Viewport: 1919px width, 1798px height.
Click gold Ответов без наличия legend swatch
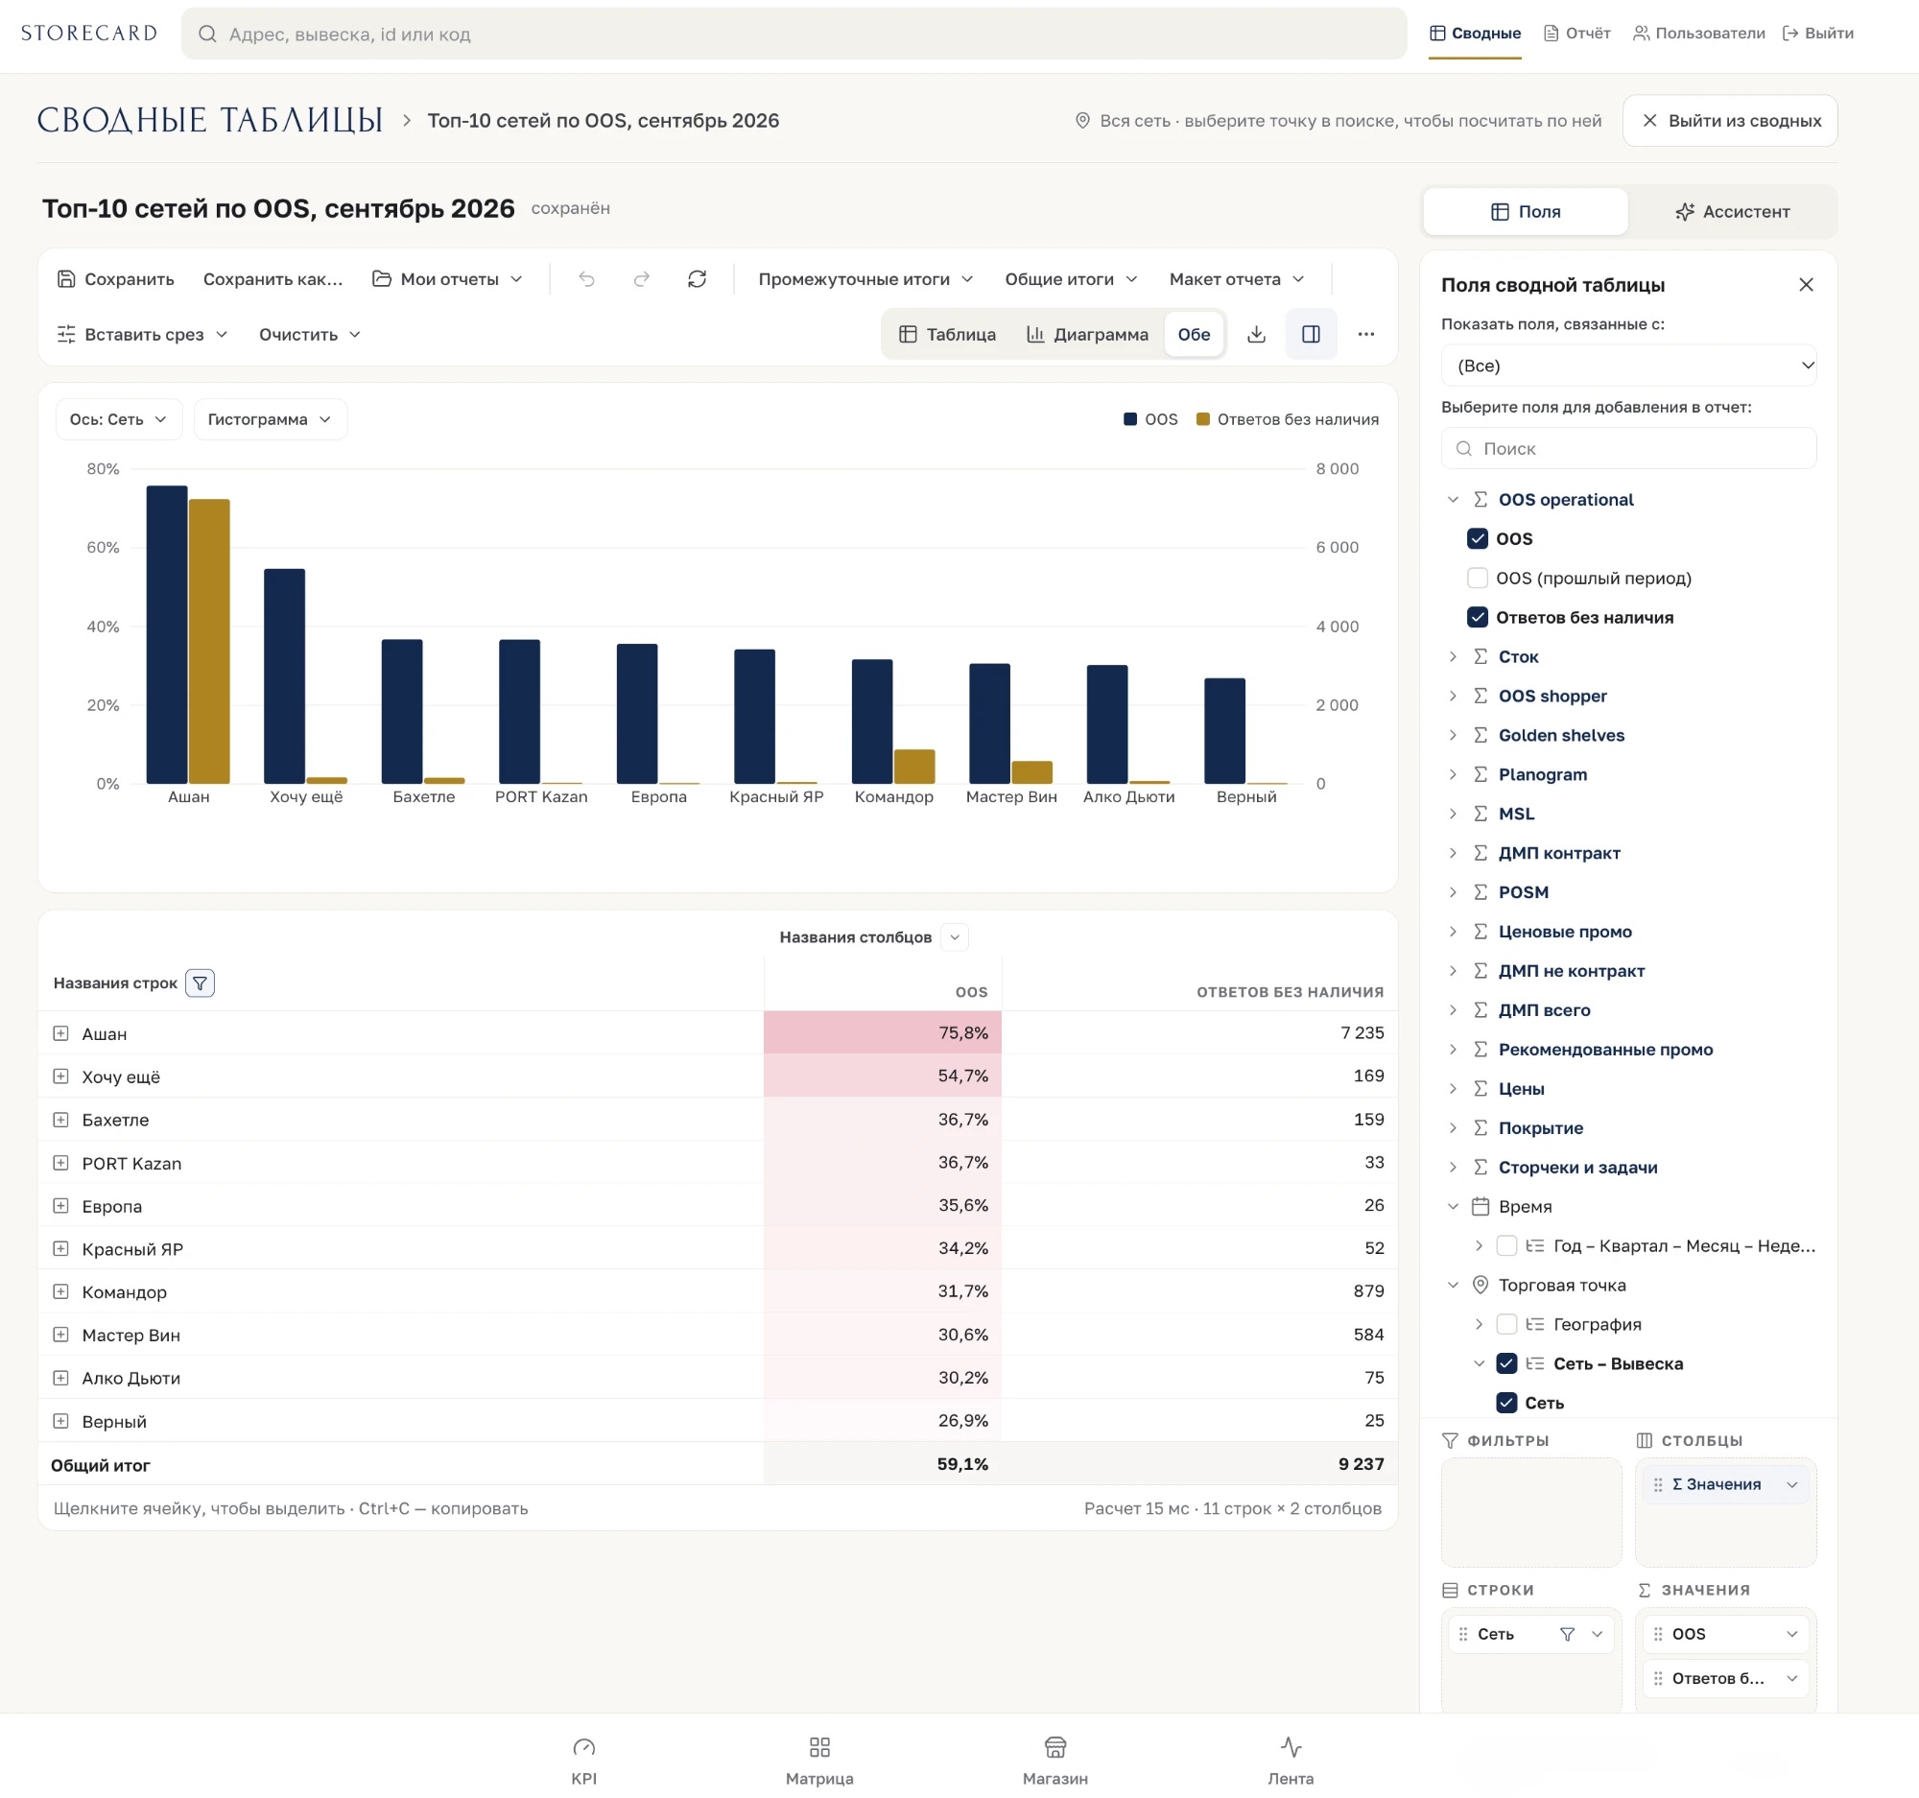pyautogui.click(x=1203, y=419)
